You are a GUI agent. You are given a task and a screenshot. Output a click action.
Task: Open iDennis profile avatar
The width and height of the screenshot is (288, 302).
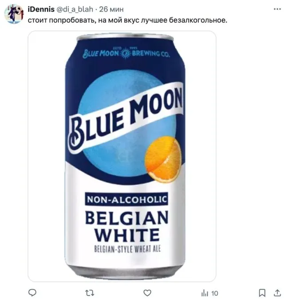point(14,14)
